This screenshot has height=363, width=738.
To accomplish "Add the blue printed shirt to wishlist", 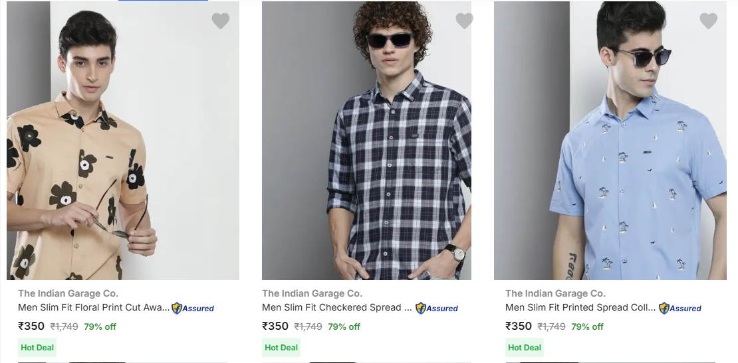I will (x=709, y=21).
